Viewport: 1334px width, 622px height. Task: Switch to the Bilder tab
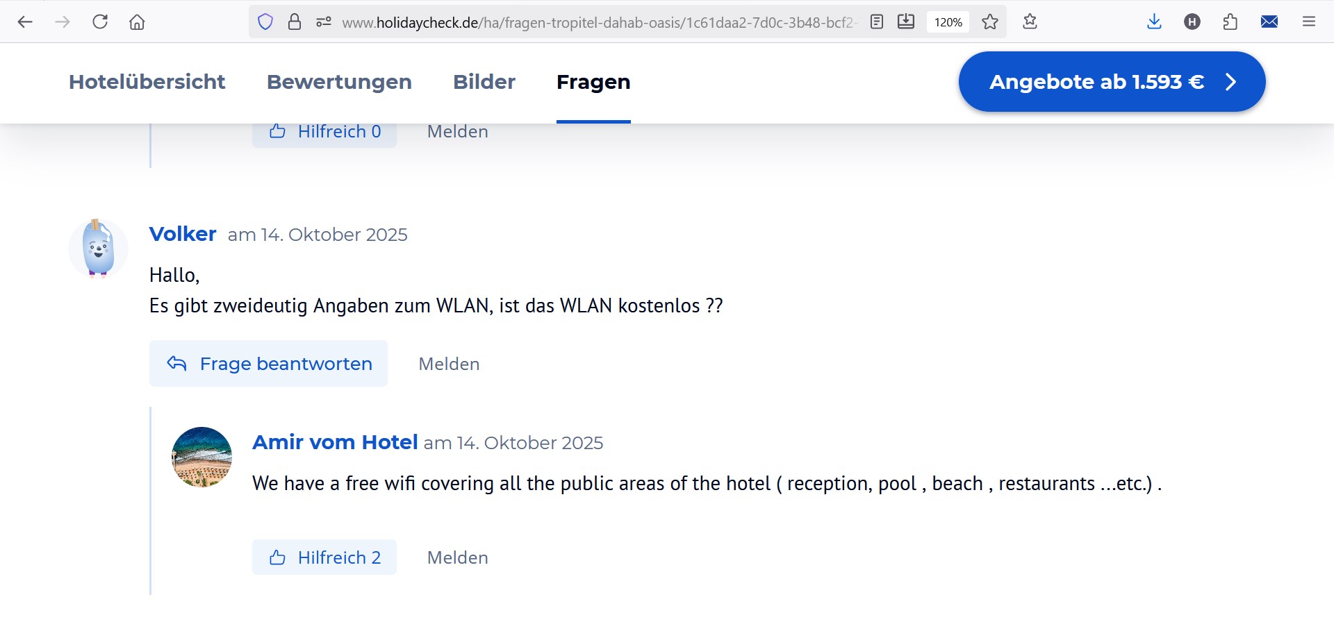point(484,82)
